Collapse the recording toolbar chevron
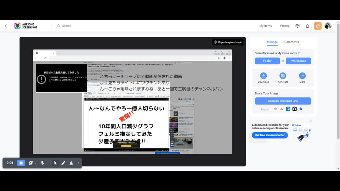The width and height of the screenshot is (340, 191). [79, 163]
